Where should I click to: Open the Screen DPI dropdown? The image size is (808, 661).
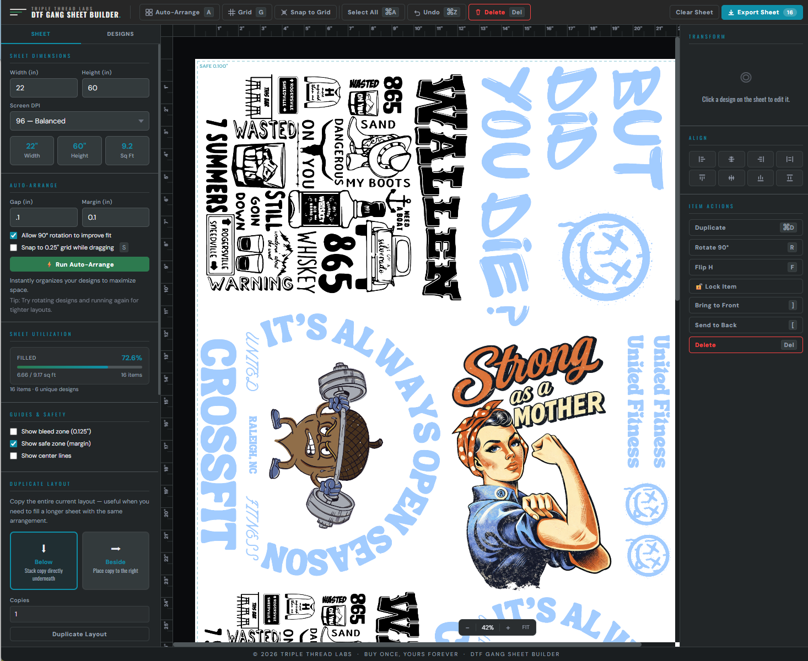coord(79,121)
